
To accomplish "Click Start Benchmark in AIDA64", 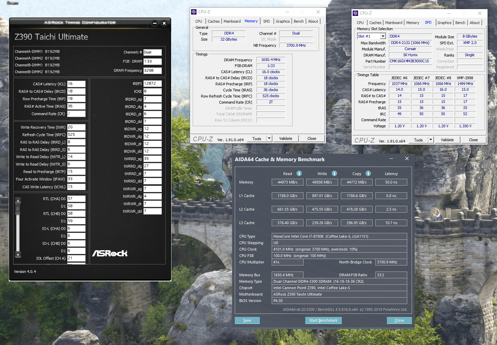I will pyautogui.click(x=323, y=320).
